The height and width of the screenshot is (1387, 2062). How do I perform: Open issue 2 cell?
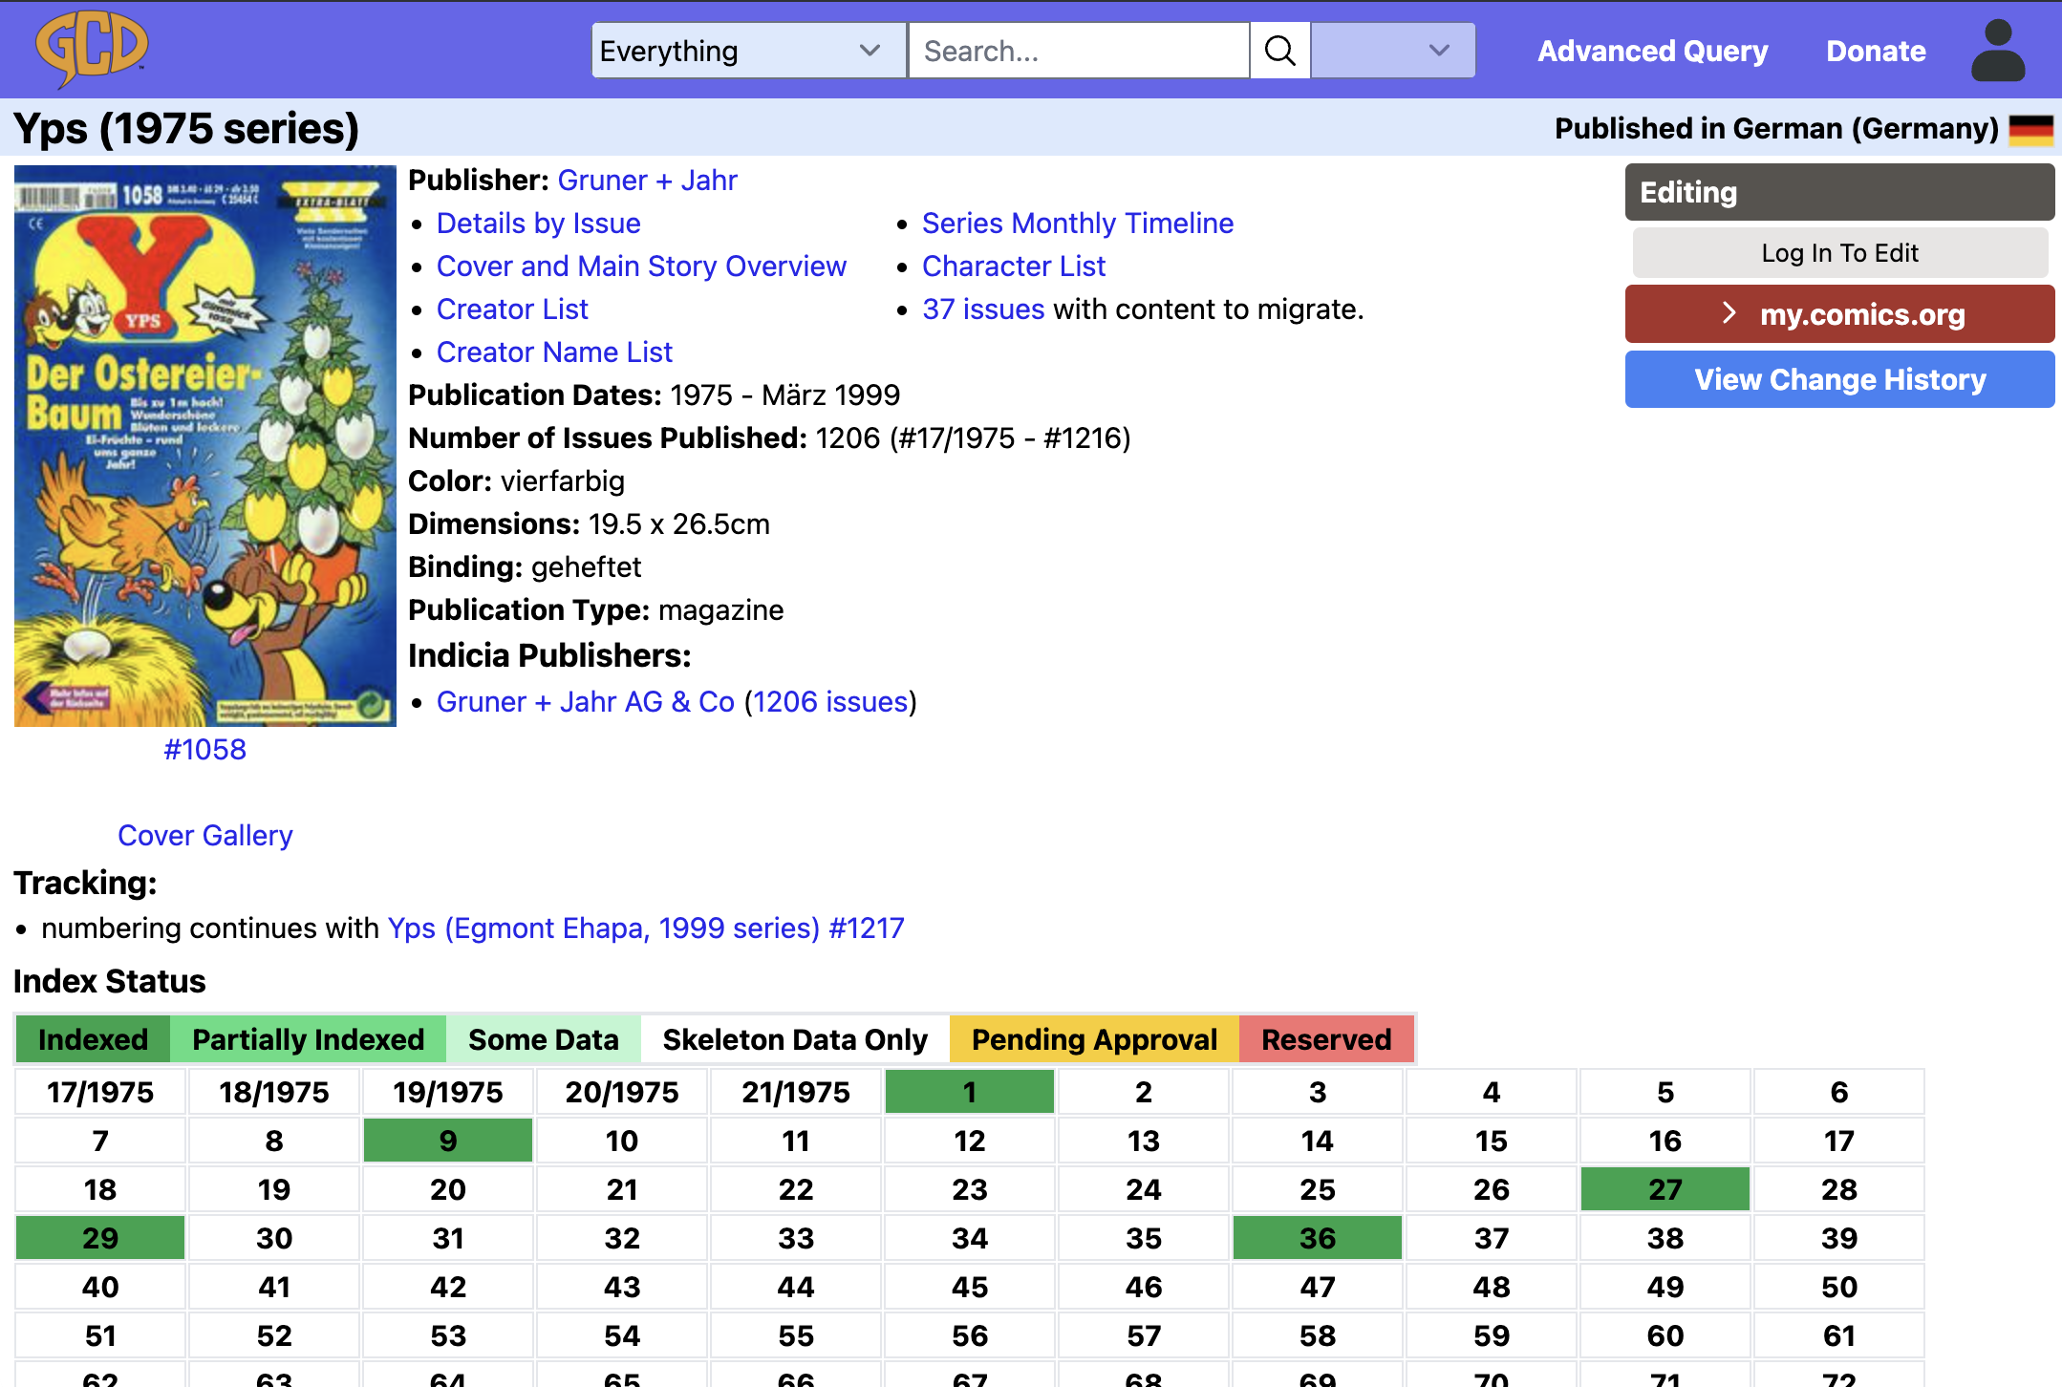[x=1144, y=1092]
